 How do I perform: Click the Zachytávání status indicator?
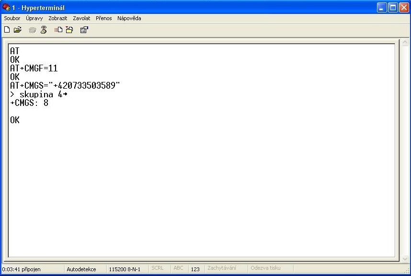[x=222, y=268]
